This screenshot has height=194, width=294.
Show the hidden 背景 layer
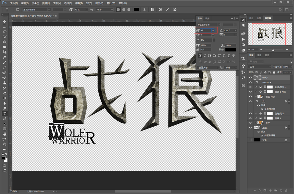point(250,140)
